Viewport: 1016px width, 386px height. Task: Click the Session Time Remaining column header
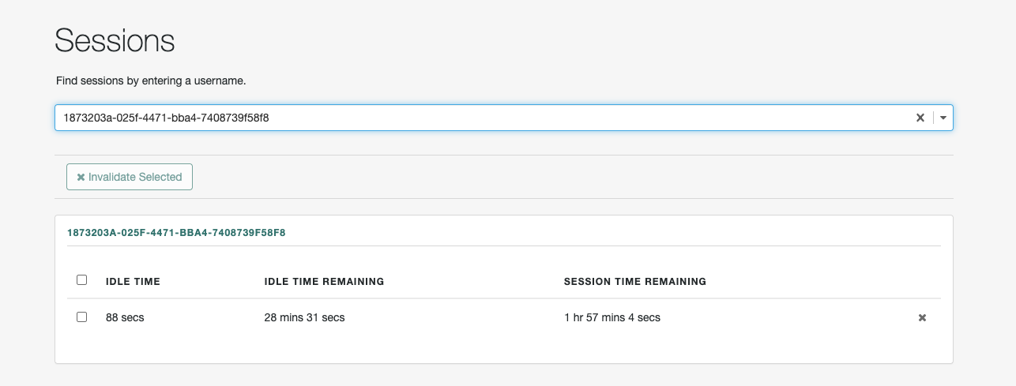635,281
